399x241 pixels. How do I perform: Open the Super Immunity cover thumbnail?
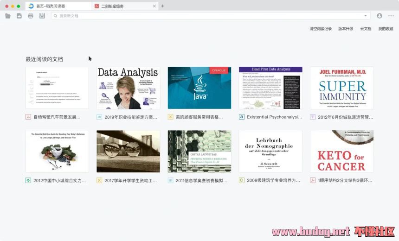pos(342,88)
